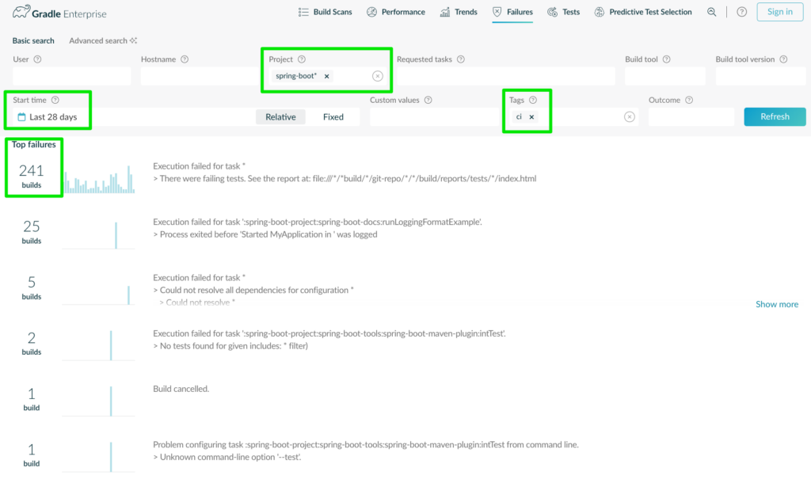Viewport: 811px width, 487px height.
Task: Focus the User input field
Action: click(x=72, y=77)
